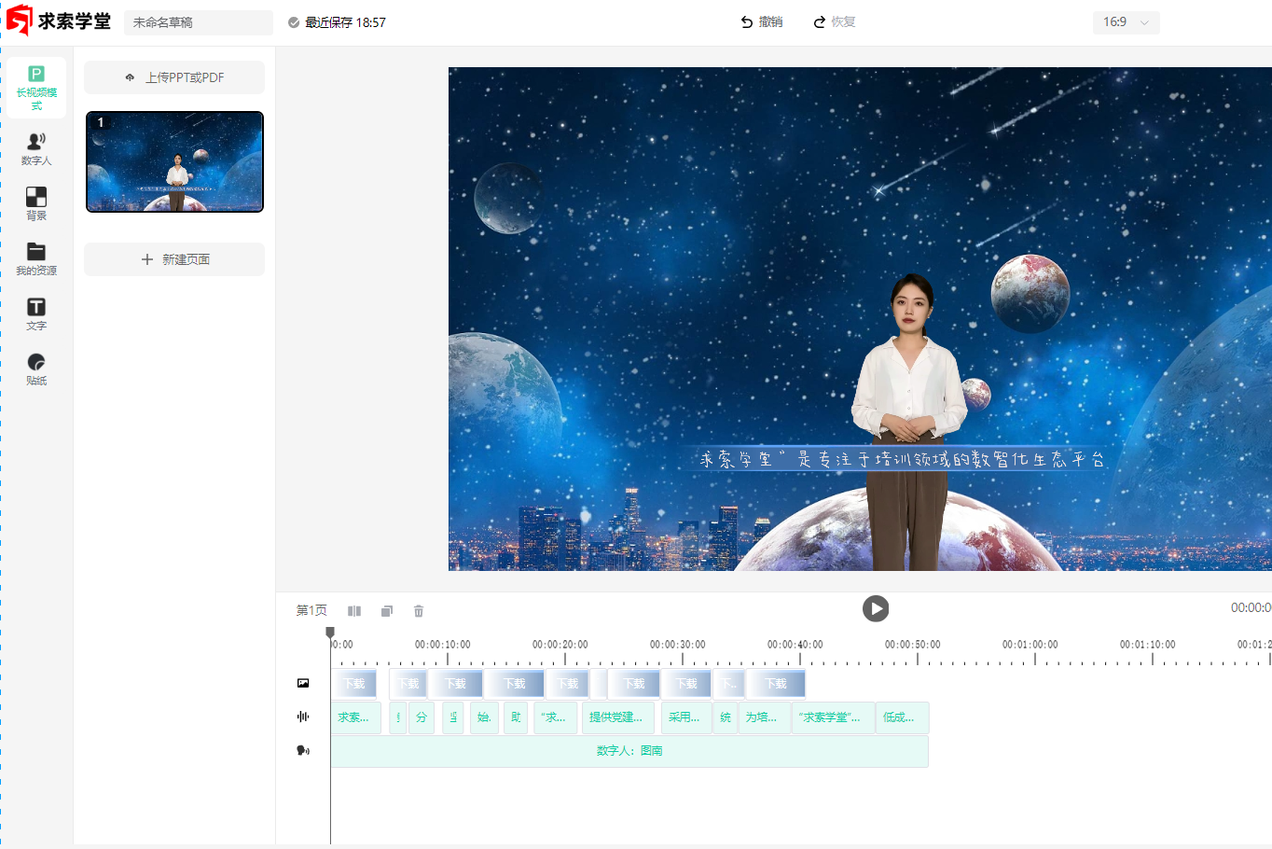Click the 求索学堂 logo
This screenshot has height=849, width=1272.
58,21
